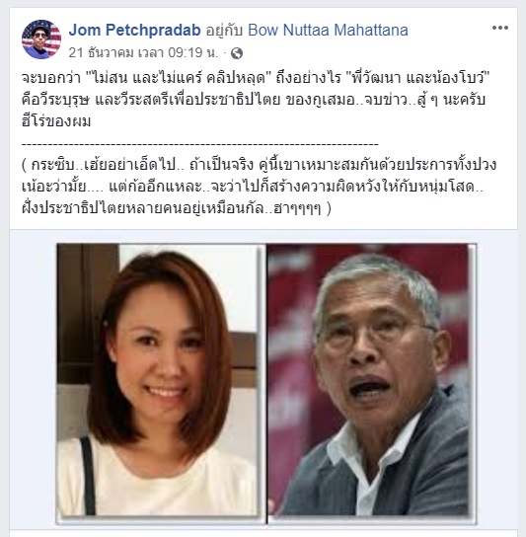The image size is (526, 537).
Task: View the left photo of smiling woman
Action: click(158, 380)
